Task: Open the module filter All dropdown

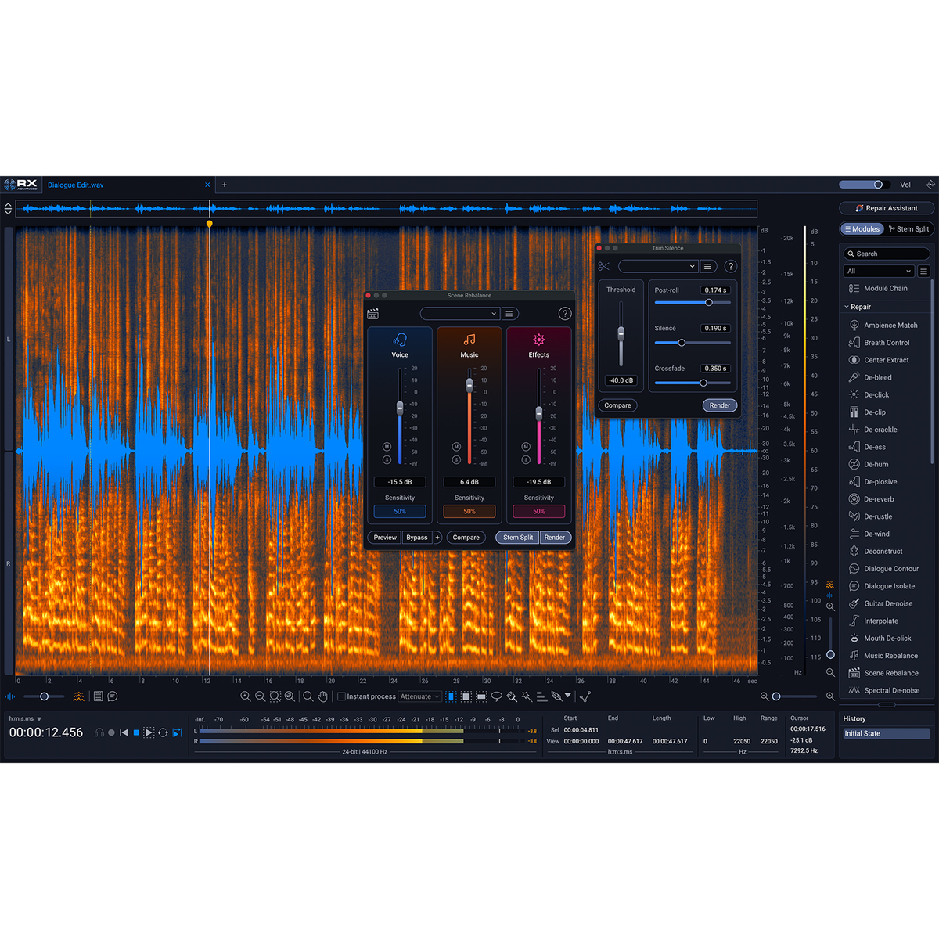Action: [x=879, y=272]
